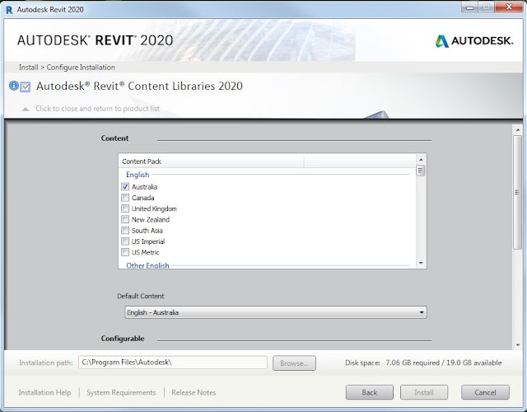Click the Australia label text

[x=145, y=187]
